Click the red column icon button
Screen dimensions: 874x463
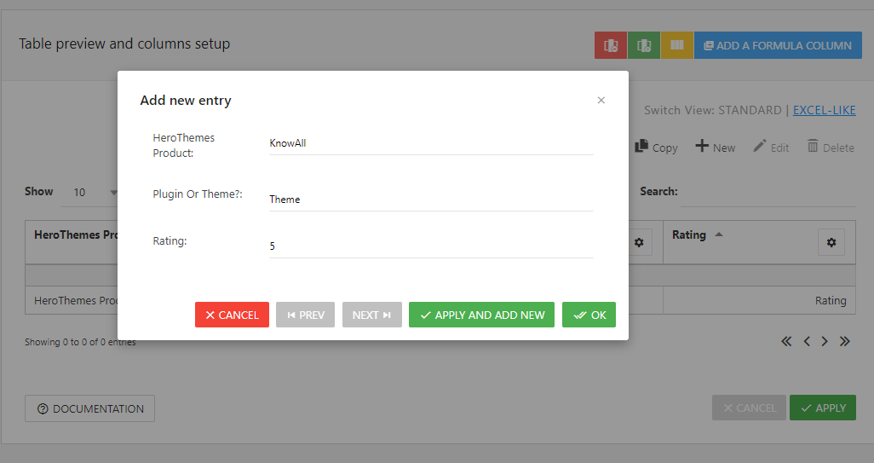click(x=611, y=45)
